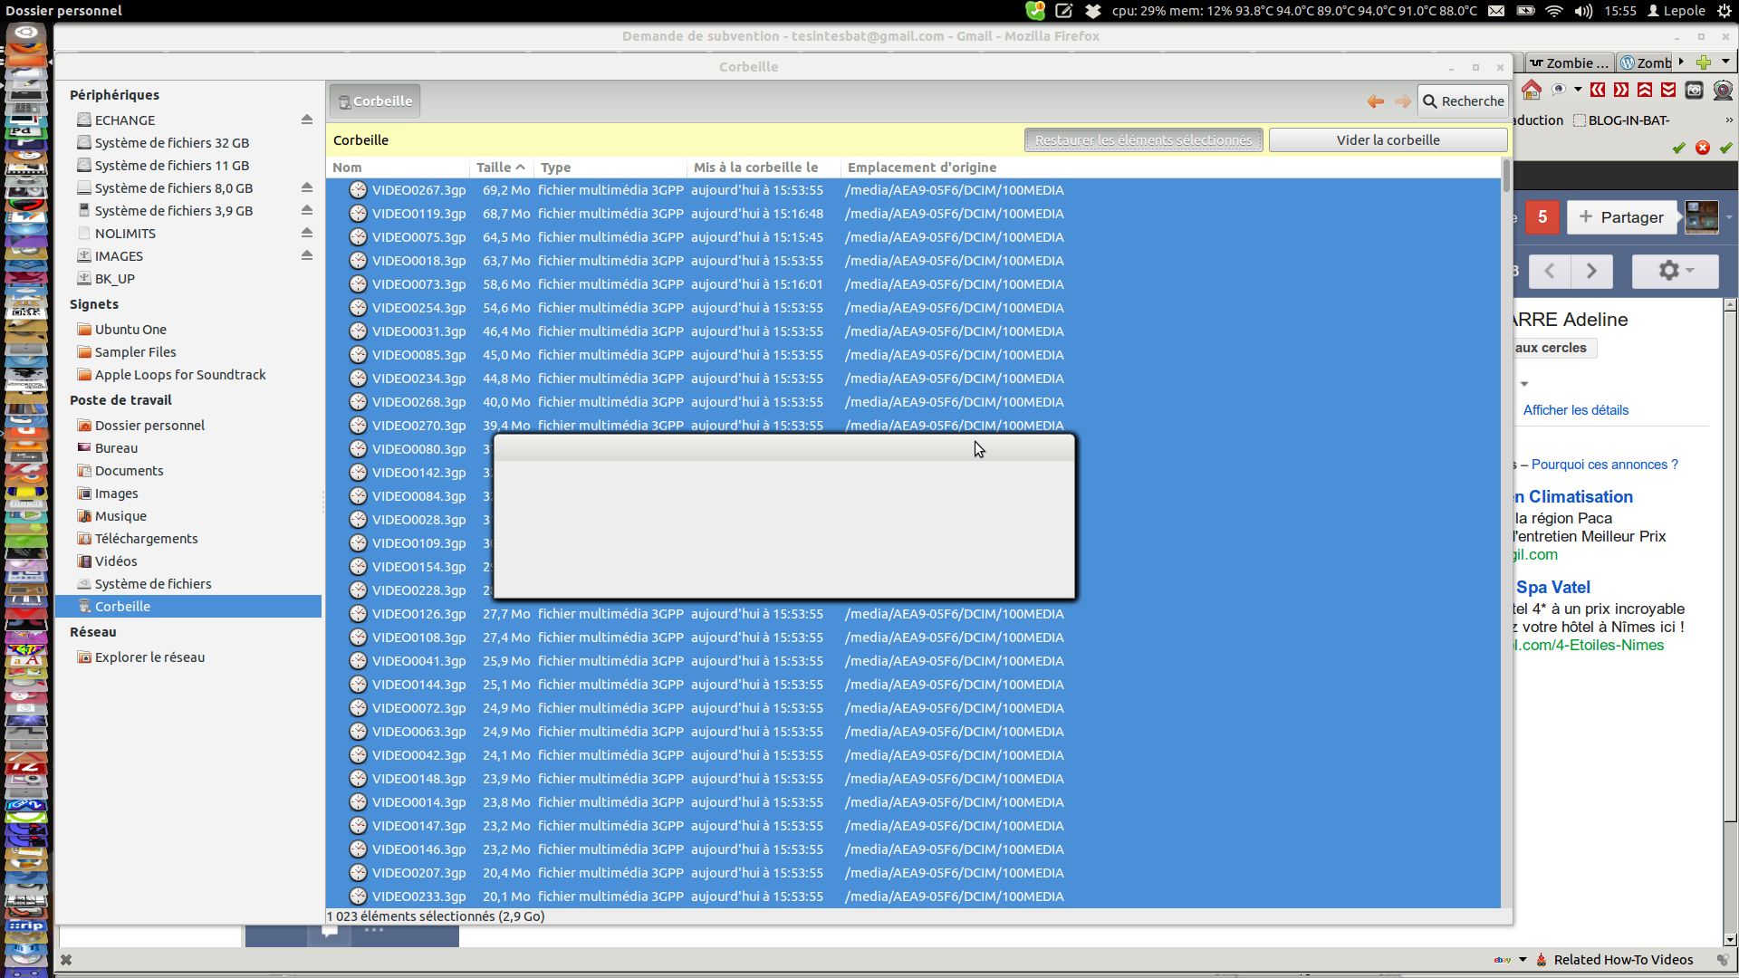Open the Recherche search tool

point(1464,101)
